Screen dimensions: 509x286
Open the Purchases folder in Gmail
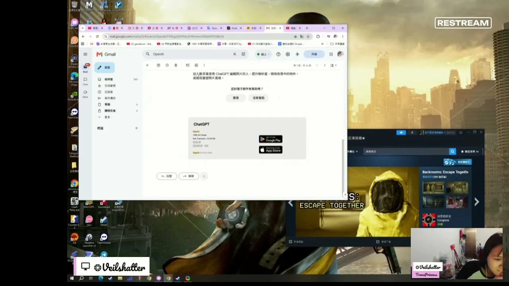pyautogui.click(x=118, y=111)
